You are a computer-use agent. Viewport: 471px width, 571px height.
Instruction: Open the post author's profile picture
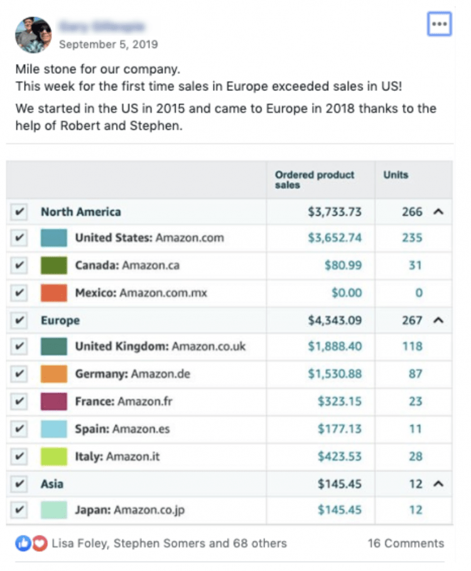click(33, 35)
